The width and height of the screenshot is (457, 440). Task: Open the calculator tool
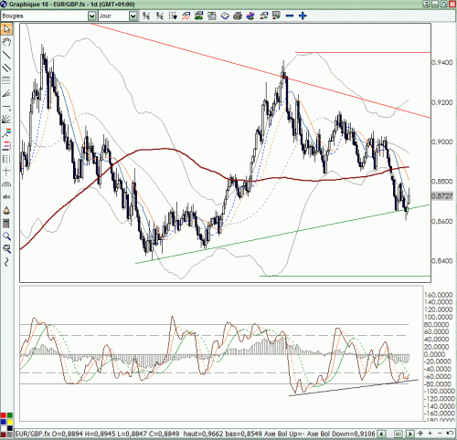point(6,224)
